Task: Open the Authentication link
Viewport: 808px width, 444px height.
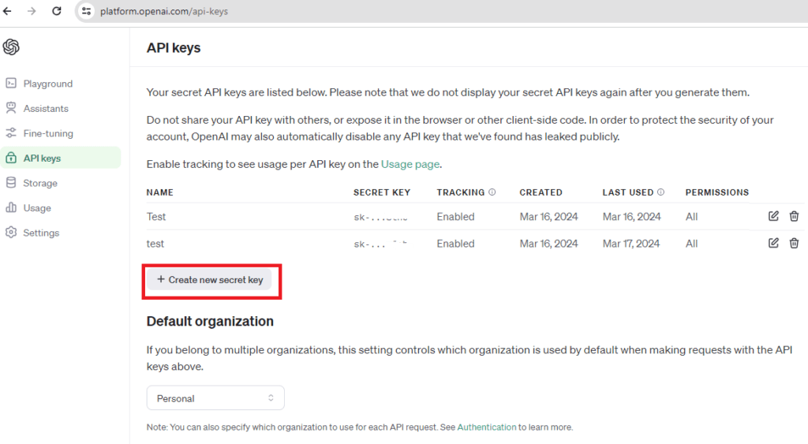Action: (x=486, y=427)
